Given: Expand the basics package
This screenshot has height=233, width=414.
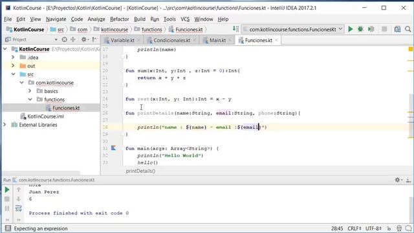Looking at the screenshot, I should [x=30, y=91].
